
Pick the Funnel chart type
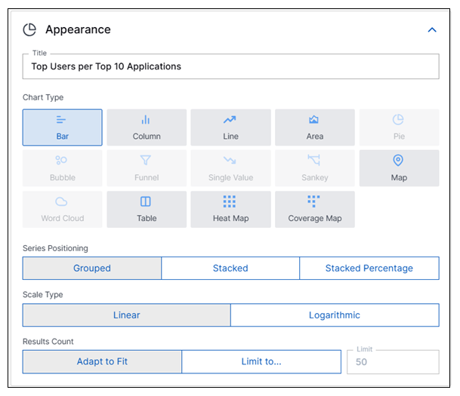pos(147,168)
